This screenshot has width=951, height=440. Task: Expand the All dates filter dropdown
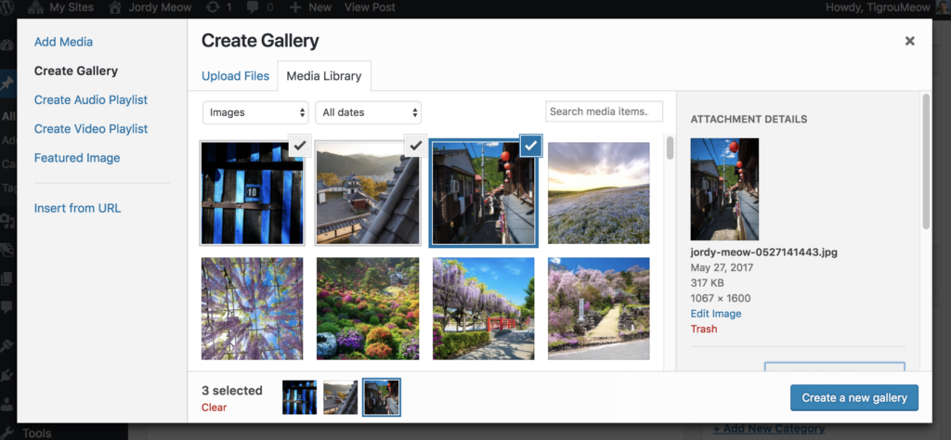[368, 112]
